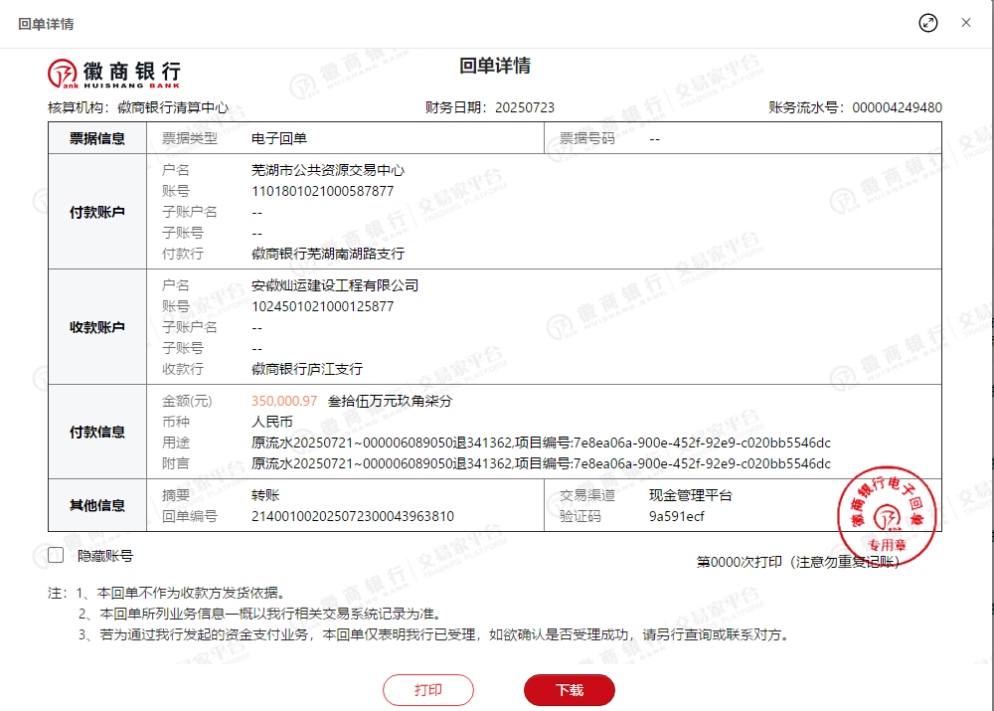Click payee name 安徽灿运建设工程有限公司

[x=335, y=285]
